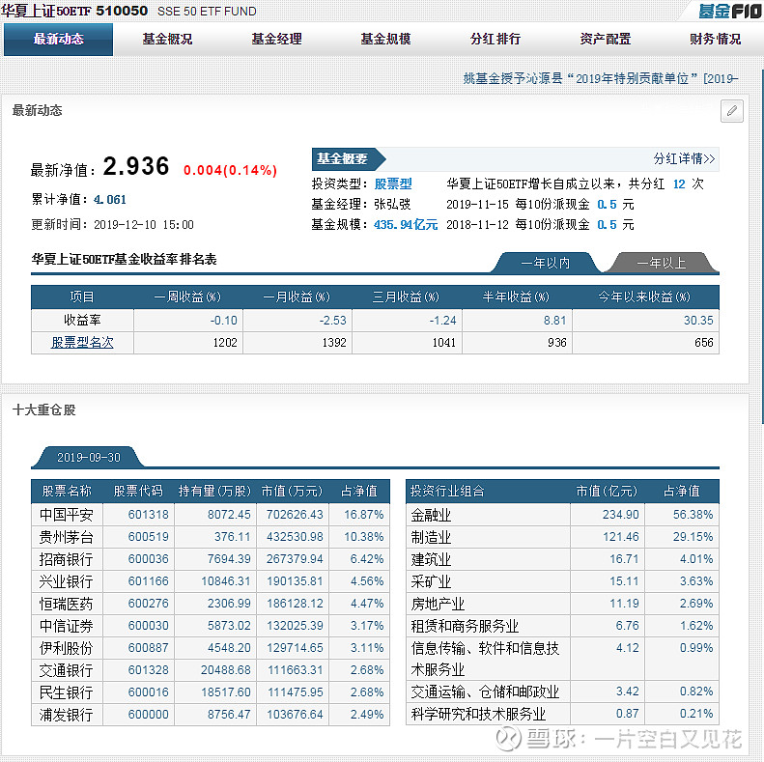The height and width of the screenshot is (762, 764).
Task: Open the 分红详情>> link
Action: 684,158
